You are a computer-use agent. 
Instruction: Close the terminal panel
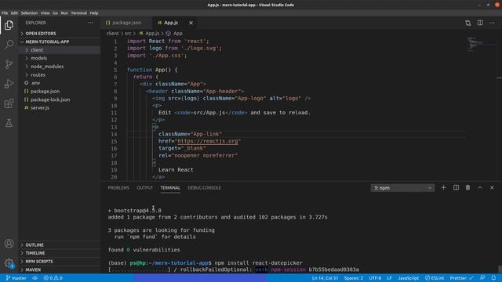pos(492,188)
